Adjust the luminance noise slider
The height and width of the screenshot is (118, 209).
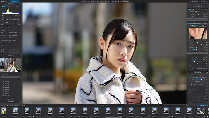coord(198,42)
